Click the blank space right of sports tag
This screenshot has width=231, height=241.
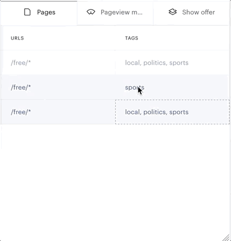(186, 87)
